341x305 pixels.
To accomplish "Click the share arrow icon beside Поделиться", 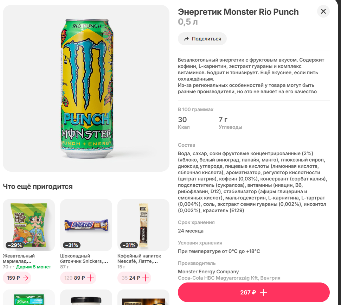I will pos(186,39).
